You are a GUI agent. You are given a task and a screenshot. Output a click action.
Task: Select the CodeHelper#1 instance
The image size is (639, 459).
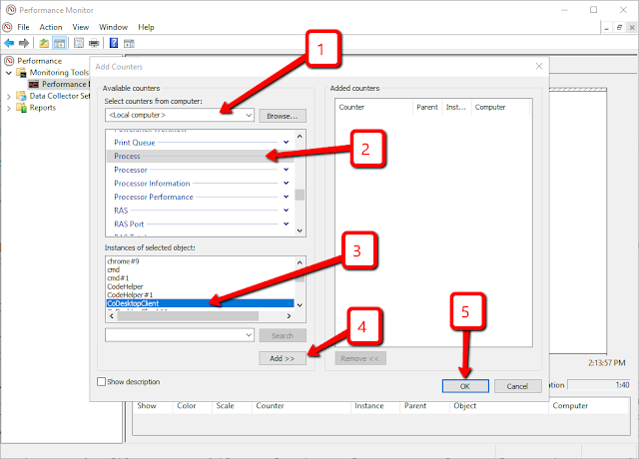(130, 295)
